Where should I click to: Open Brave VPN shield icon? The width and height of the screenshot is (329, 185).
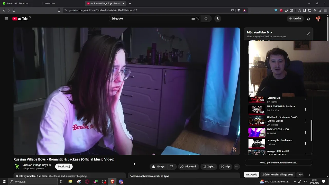320,10
